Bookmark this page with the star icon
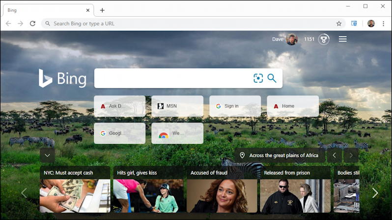The height and width of the screenshot is (220, 392). [339, 24]
